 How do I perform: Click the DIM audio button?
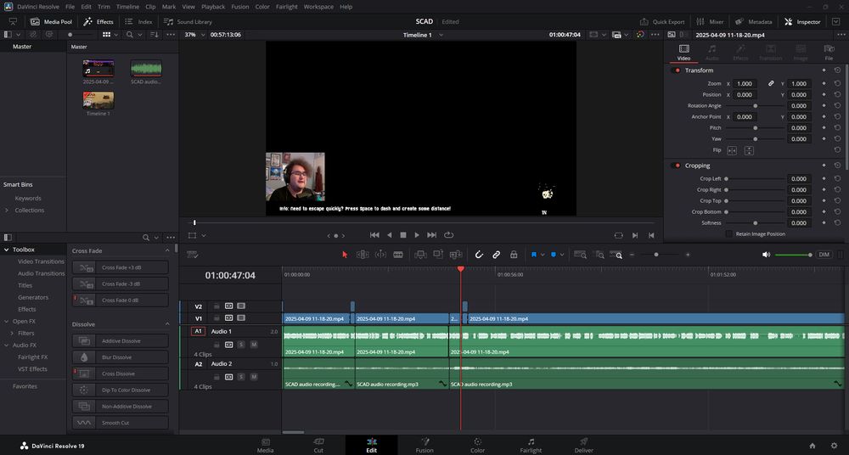coord(824,255)
